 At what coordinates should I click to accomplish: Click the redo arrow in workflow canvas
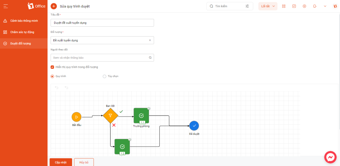66,88
